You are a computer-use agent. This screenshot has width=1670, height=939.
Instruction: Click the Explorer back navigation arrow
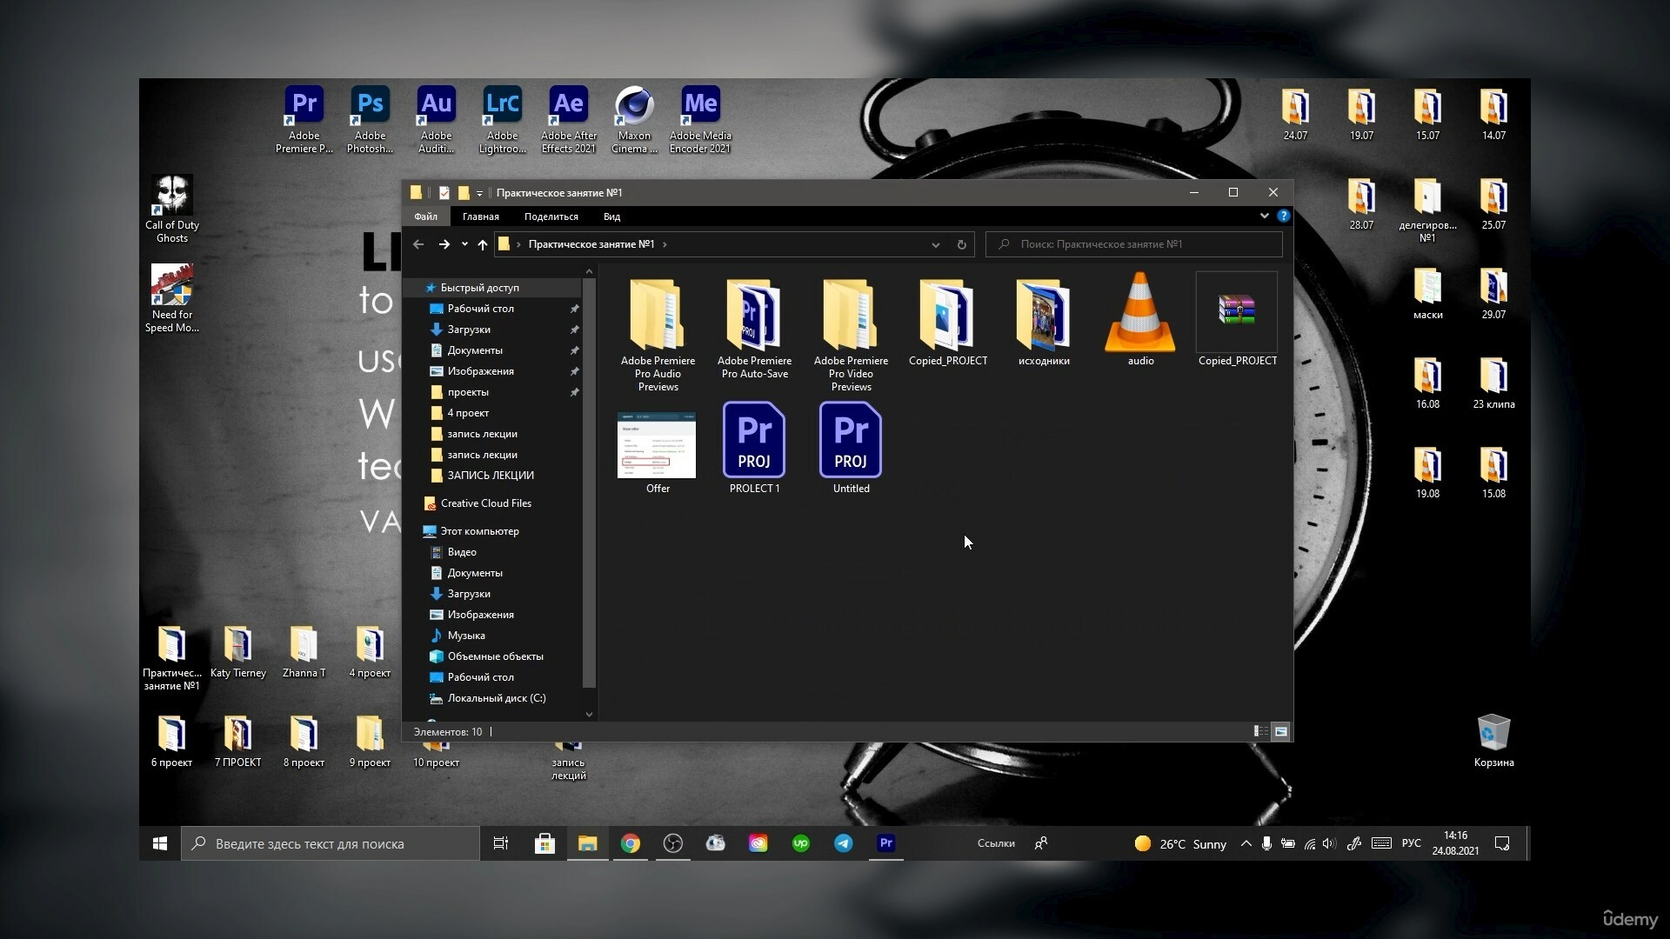click(418, 244)
